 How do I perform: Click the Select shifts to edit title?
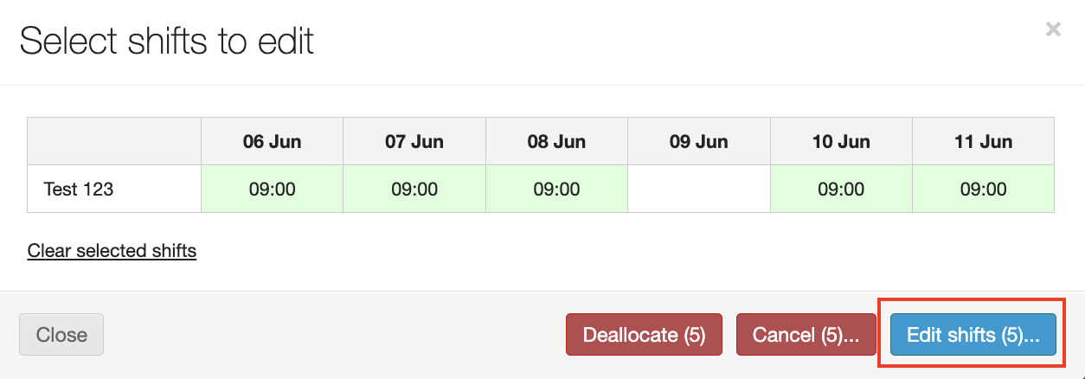[166, 42]
